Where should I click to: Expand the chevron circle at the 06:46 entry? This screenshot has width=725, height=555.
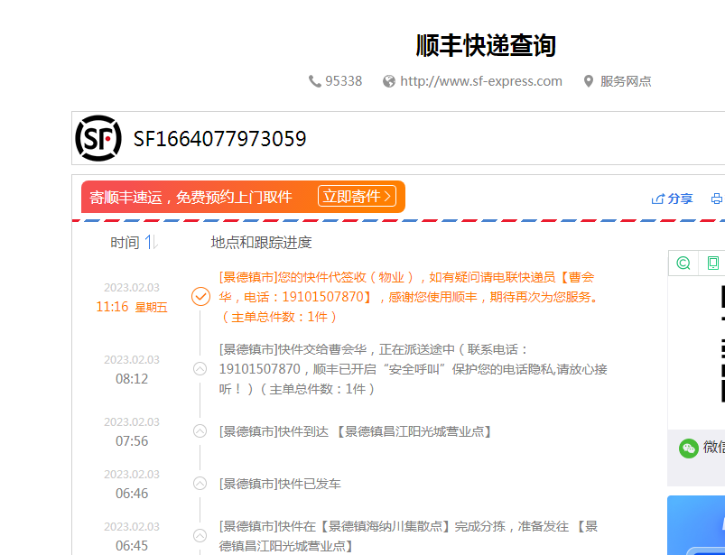point(200,484)
